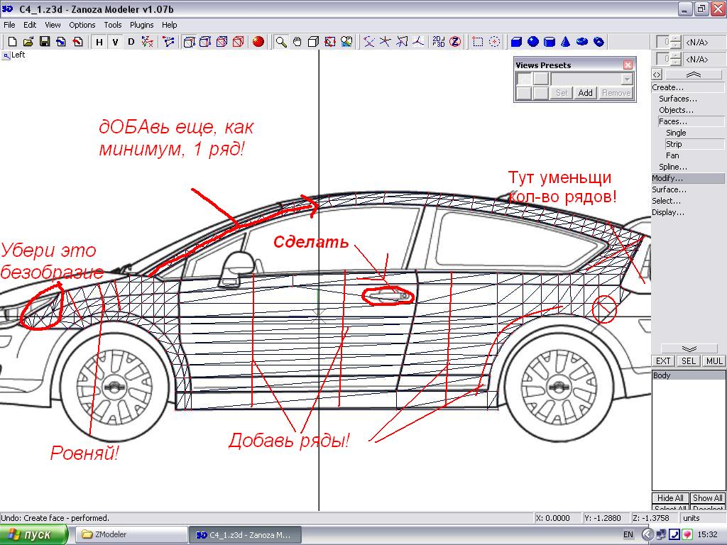Create a blue cone primitive
727x545 pixels.
click(x=566, y=42)
